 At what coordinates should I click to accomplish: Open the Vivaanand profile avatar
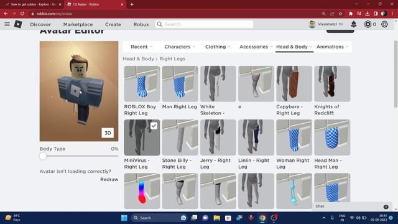(x=312, y=24)
